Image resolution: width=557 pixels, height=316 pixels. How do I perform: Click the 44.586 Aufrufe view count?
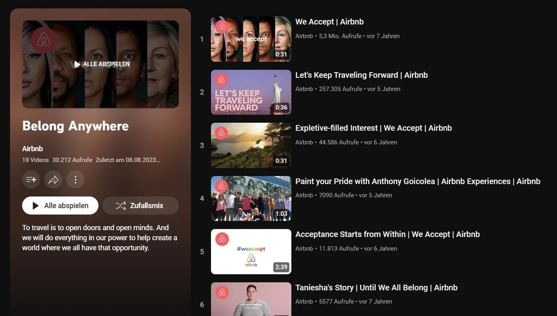pyautogui.click(x=339, y=142)
